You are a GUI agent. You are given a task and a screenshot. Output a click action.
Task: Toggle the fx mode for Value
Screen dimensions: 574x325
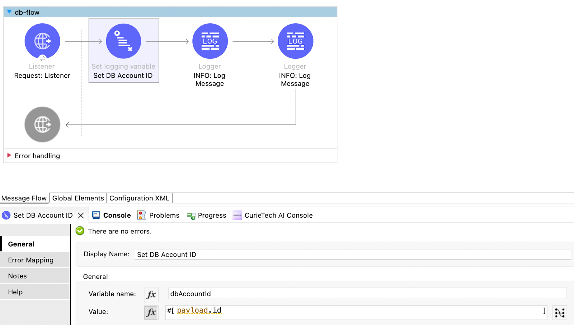click(x=151, y=312)
